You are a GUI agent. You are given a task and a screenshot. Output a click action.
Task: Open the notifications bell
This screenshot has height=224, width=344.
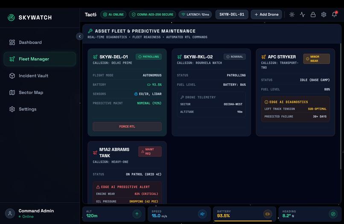coord(334,15)
